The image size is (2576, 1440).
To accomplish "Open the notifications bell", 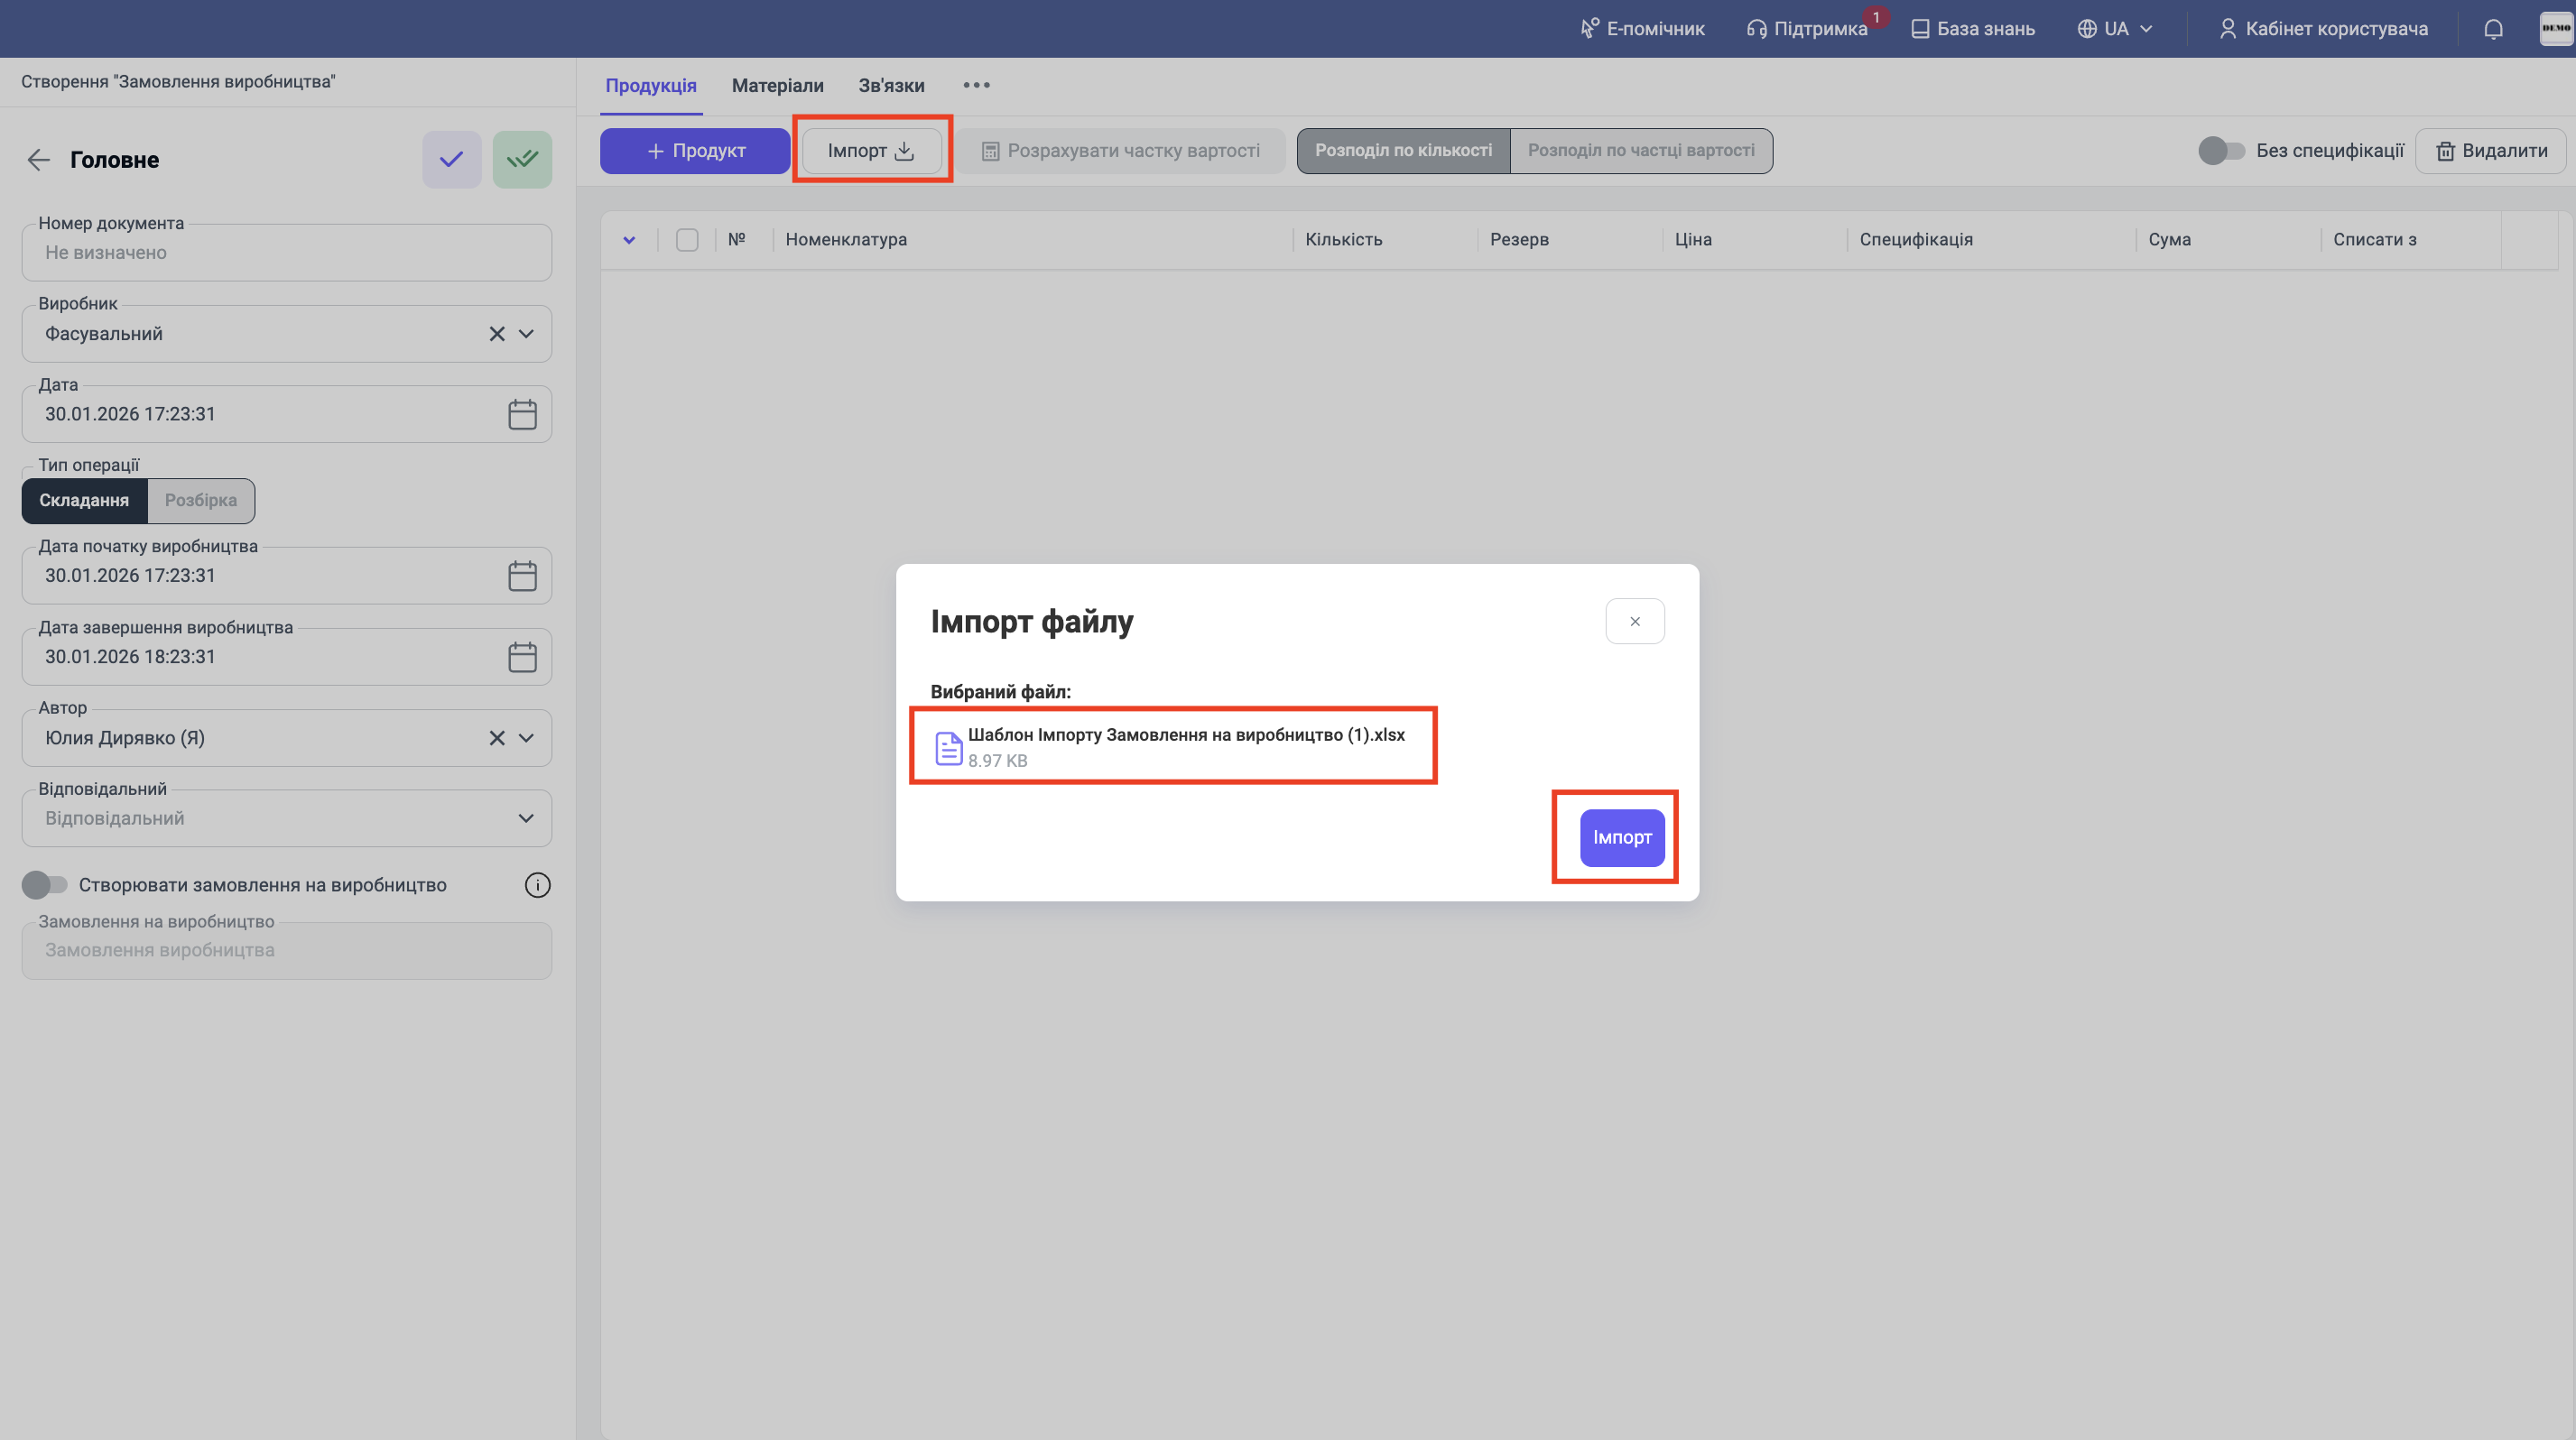I will (2493, 29).
